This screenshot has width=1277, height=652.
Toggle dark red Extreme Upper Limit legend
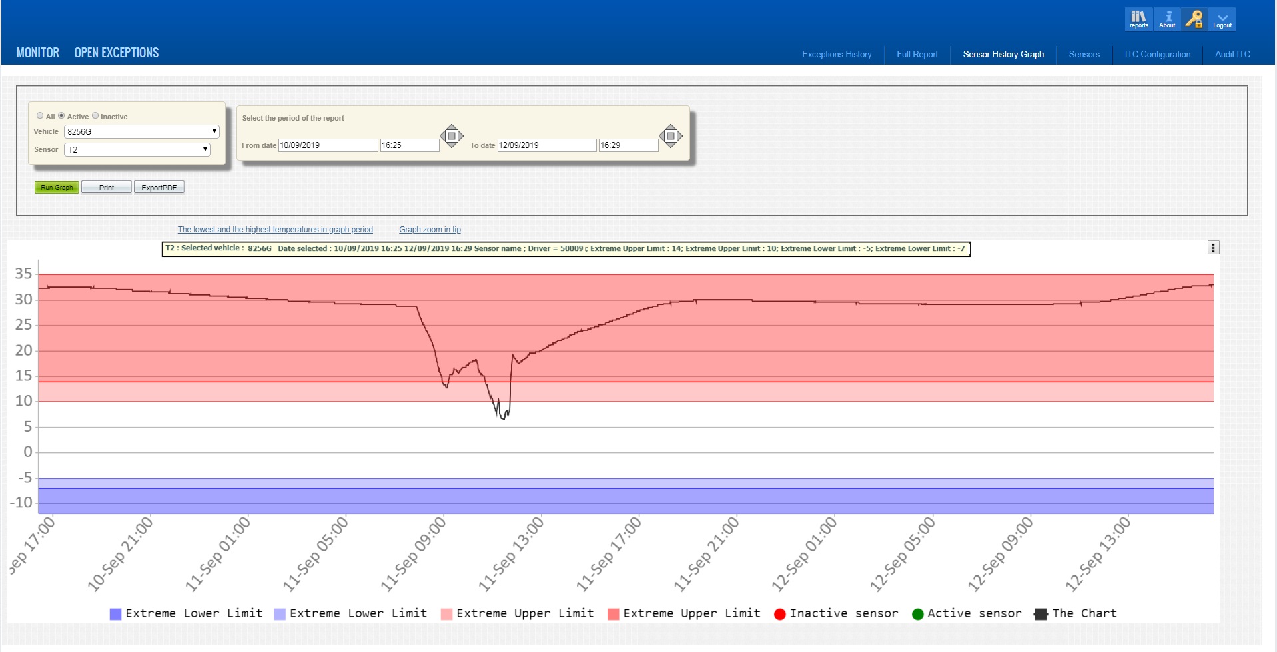click(684, 613)
